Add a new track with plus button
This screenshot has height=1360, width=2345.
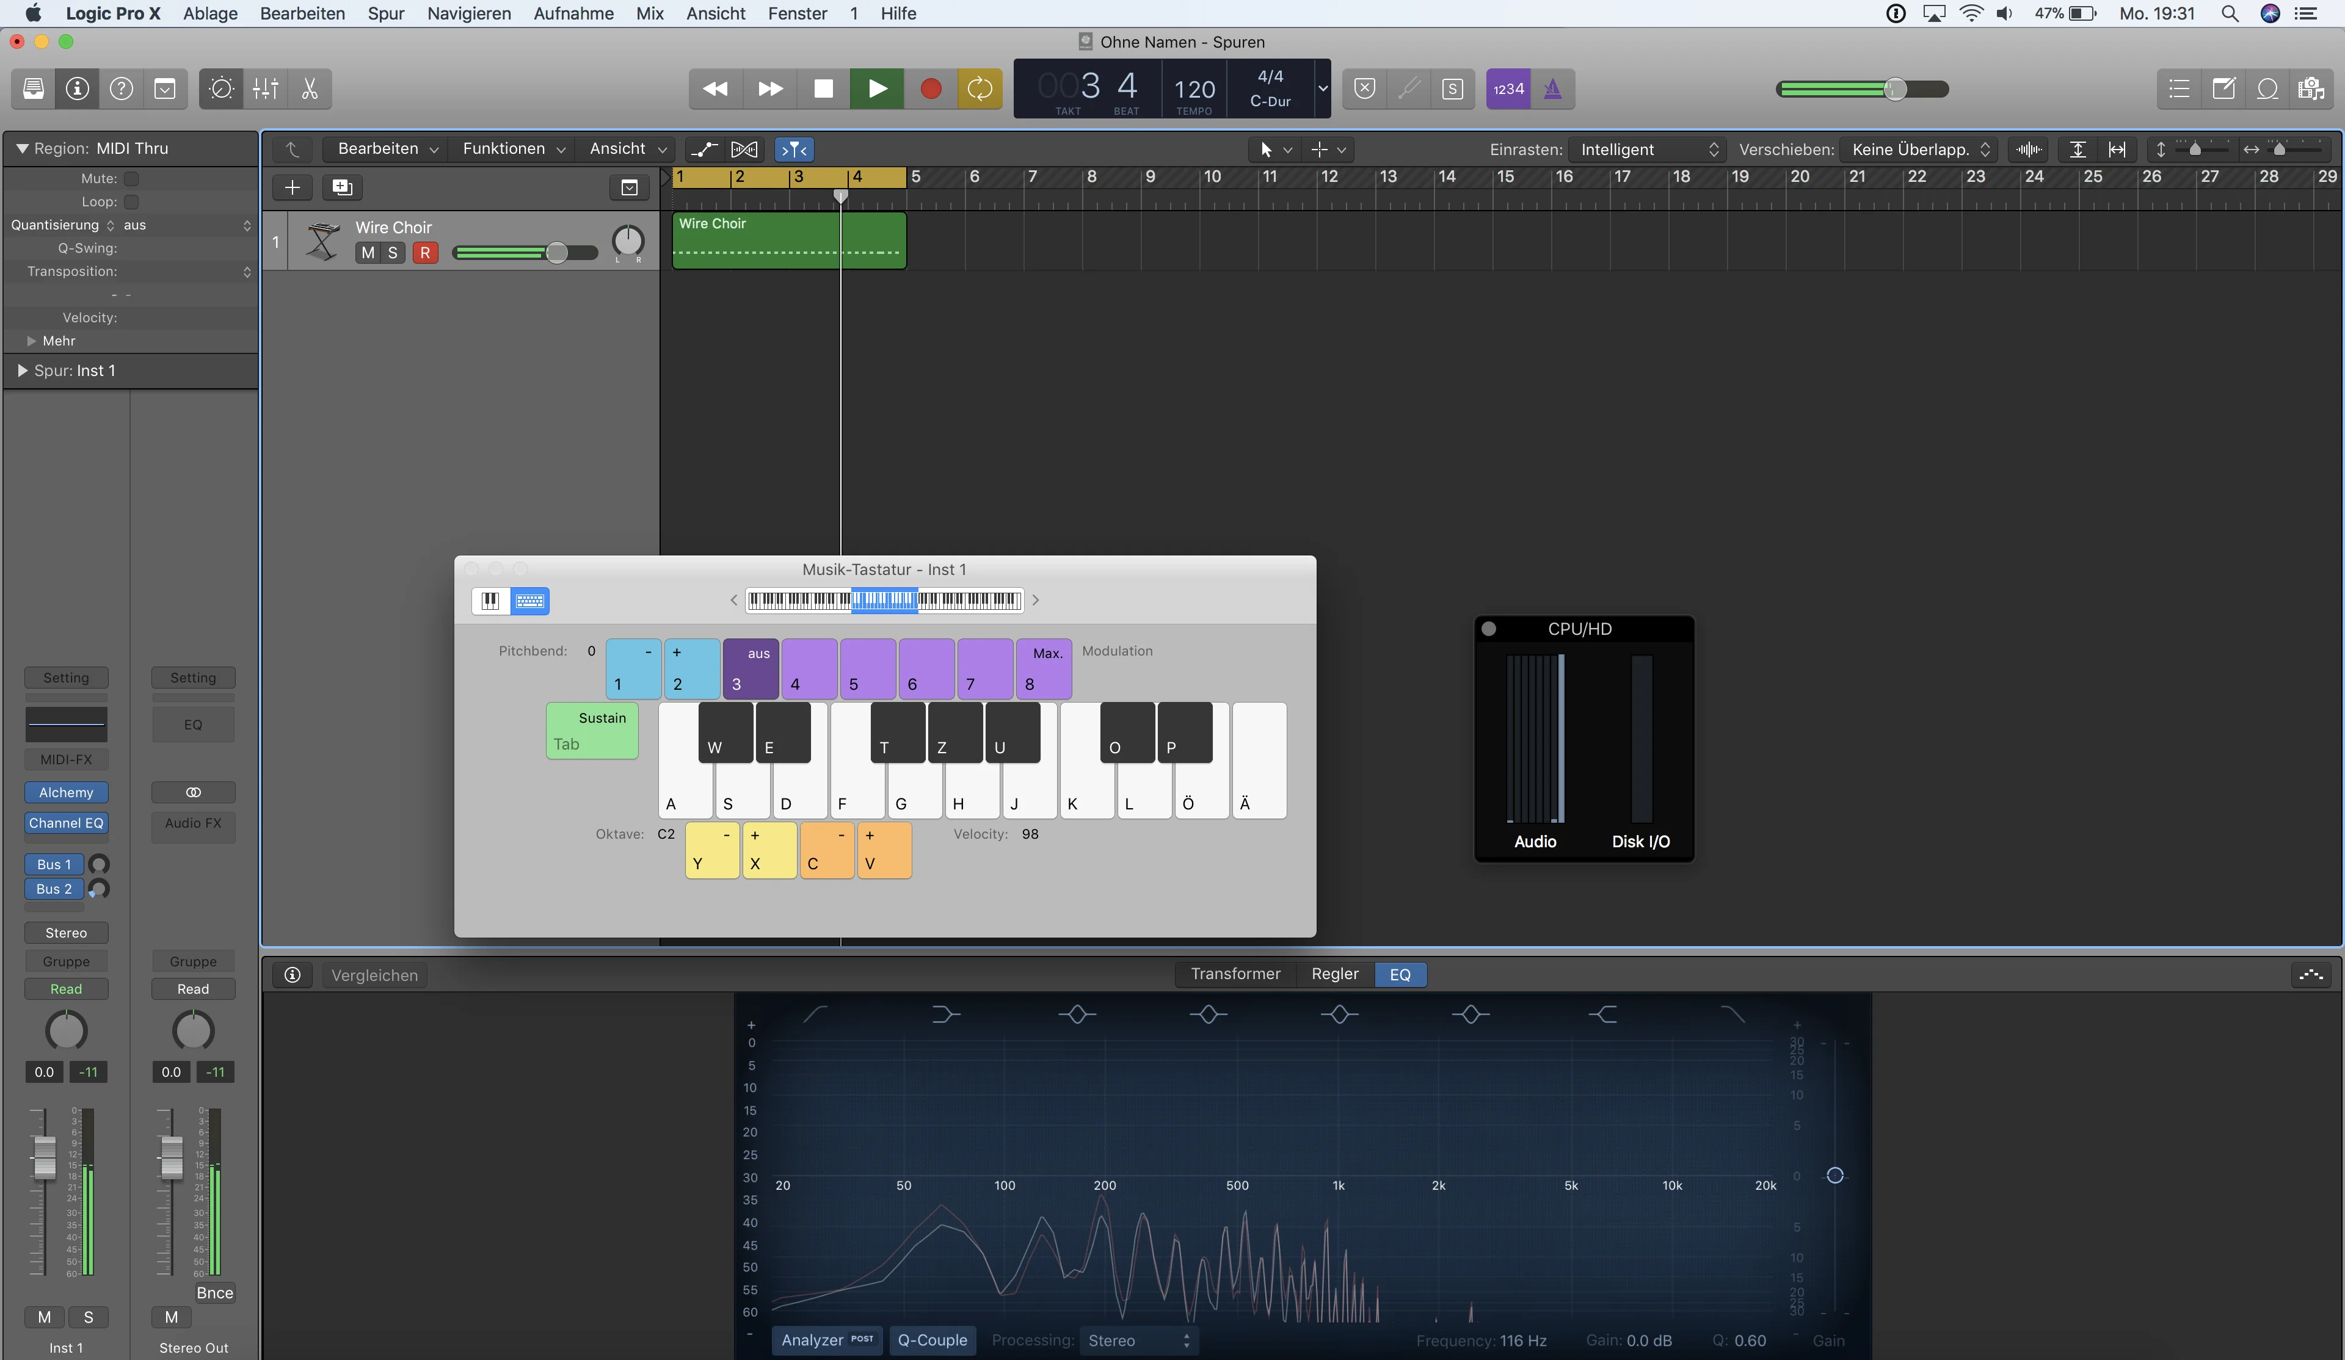click(x=292, y=187)
